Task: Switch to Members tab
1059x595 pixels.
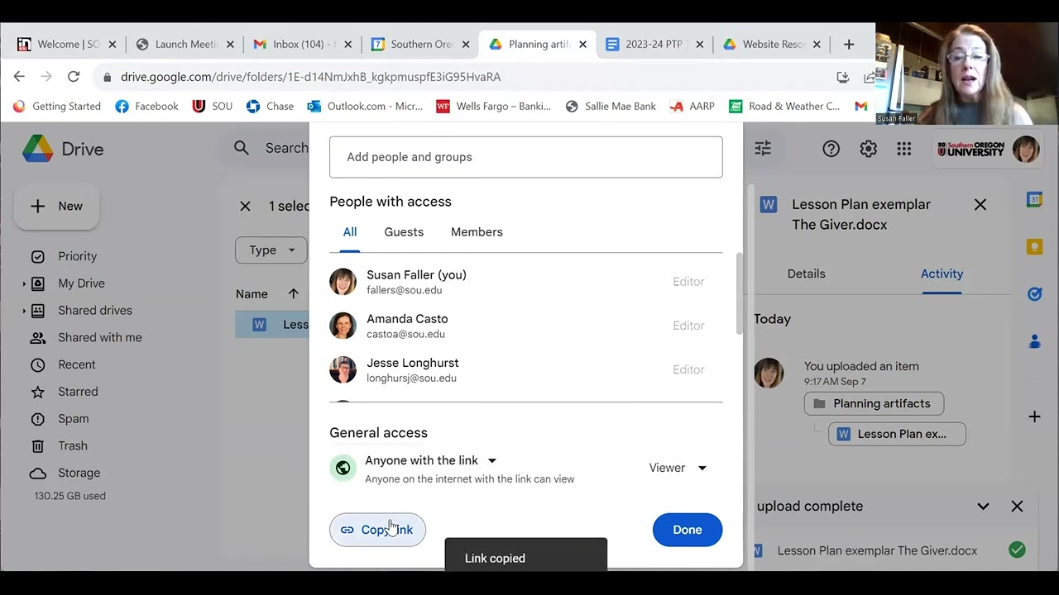Action: tap(477, 232)
